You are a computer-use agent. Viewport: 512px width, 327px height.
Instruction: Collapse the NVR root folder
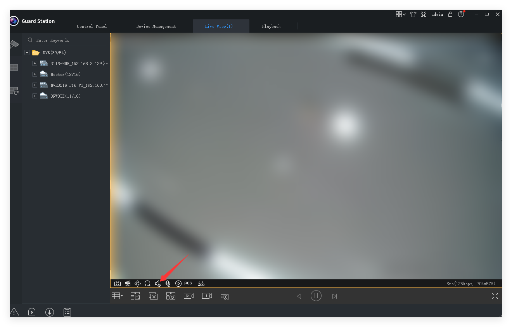[x=27, y=53]
